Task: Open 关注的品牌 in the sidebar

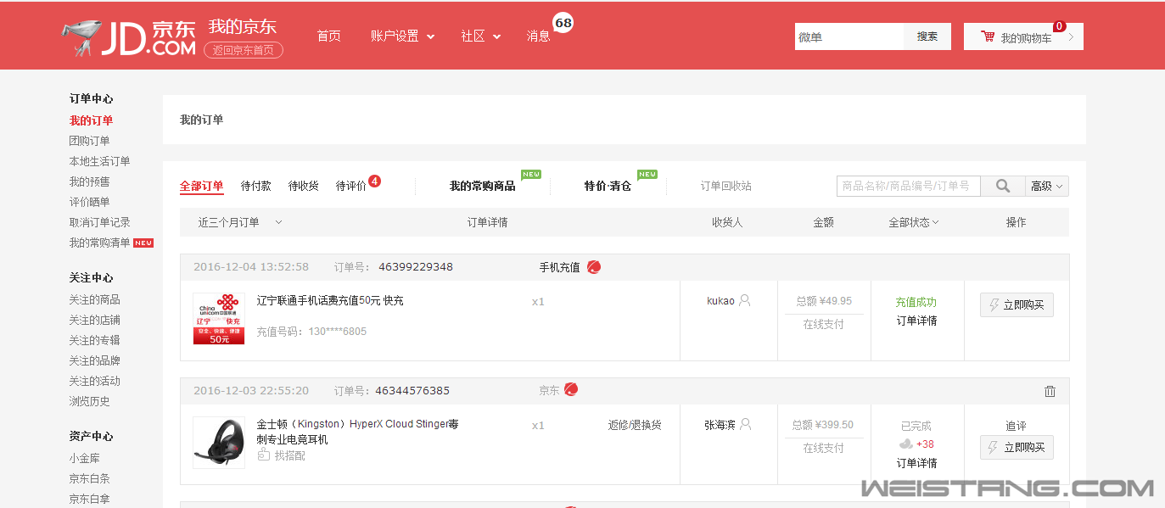Action: coord(95,360)
